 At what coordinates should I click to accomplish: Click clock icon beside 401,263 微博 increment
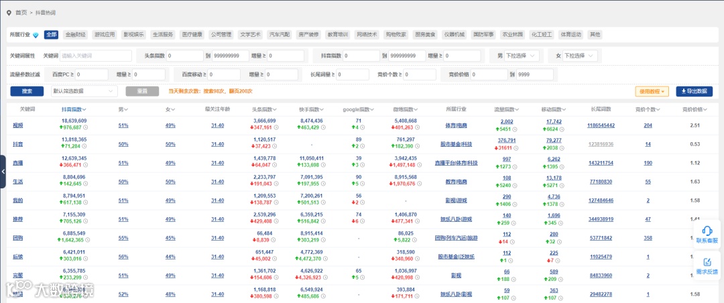point(418,127)
